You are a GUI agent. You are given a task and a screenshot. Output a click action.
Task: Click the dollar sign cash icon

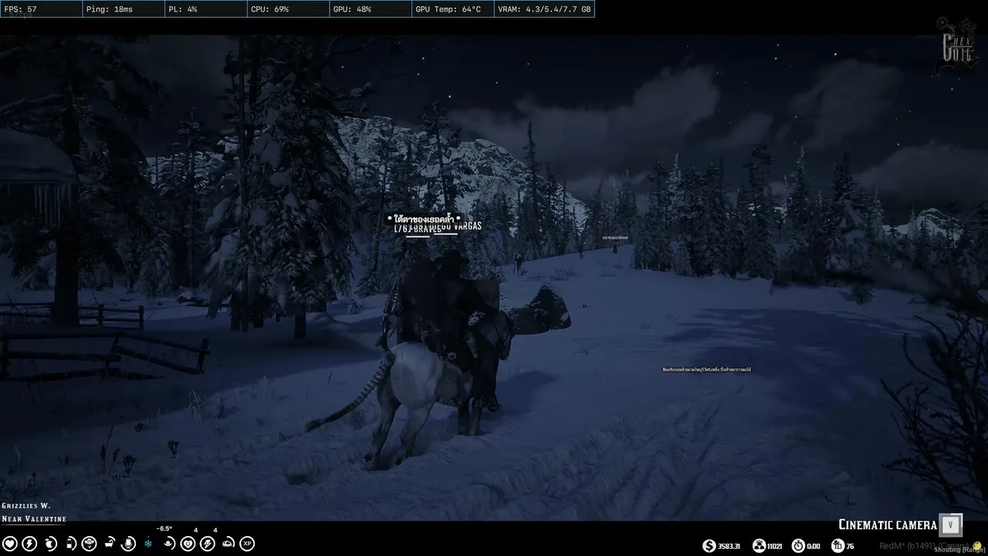pos(709,546)
